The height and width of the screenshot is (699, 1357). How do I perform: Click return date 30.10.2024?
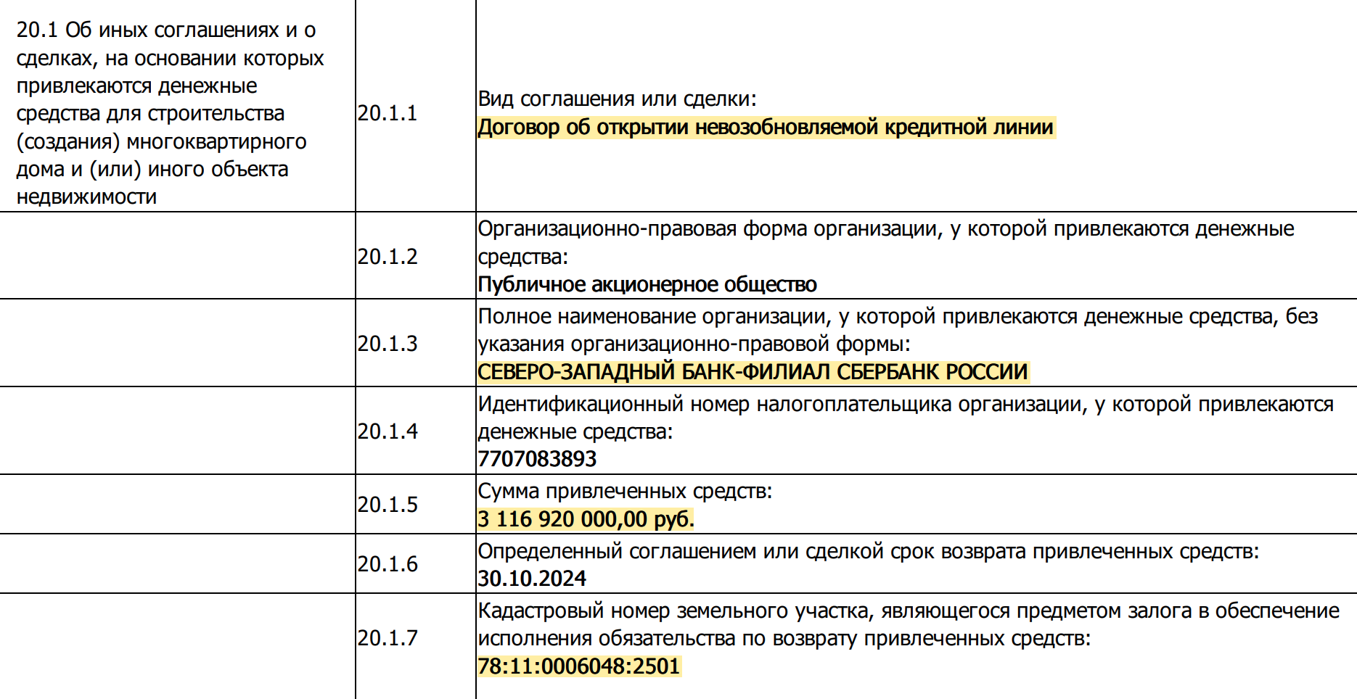(532, 579)
